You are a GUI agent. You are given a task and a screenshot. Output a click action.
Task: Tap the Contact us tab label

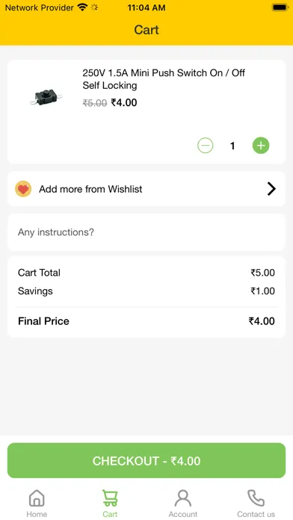[256, 514]
